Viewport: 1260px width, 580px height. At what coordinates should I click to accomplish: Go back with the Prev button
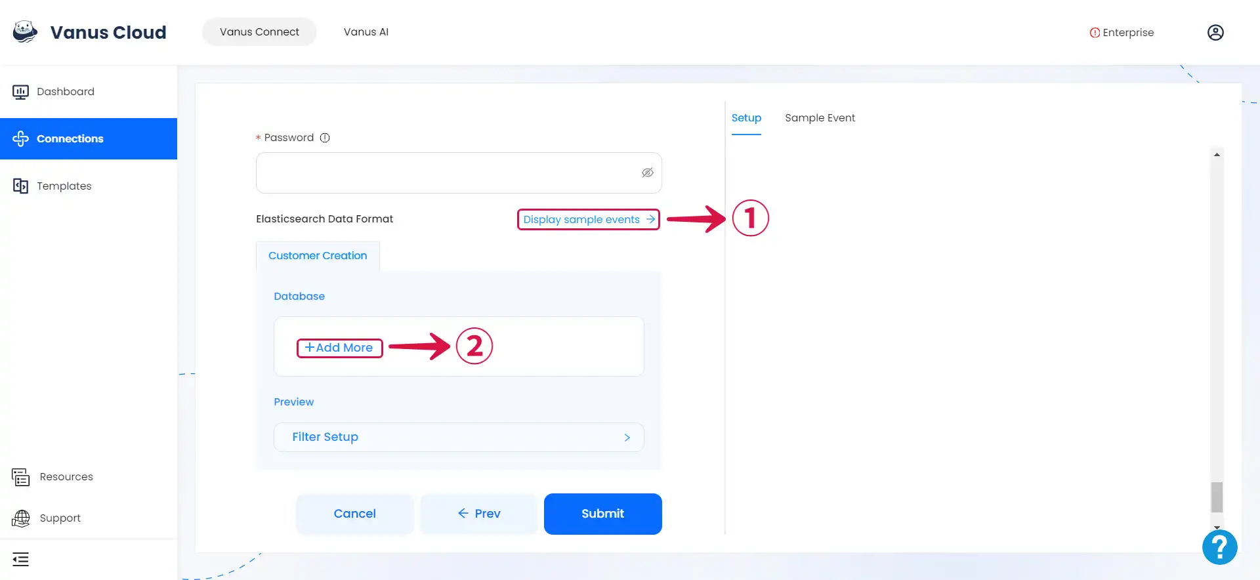pos(479,514)
